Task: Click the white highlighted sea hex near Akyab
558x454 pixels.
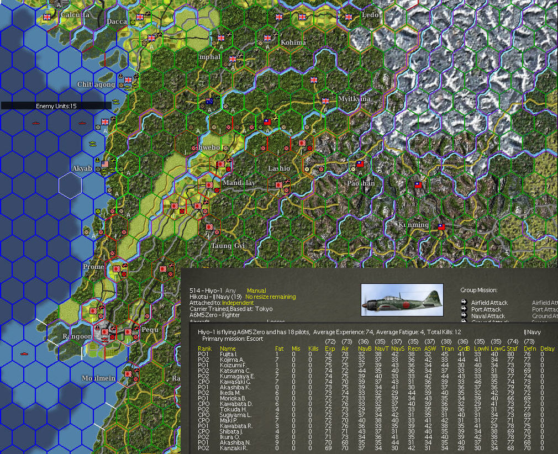Action: (70, 186)
